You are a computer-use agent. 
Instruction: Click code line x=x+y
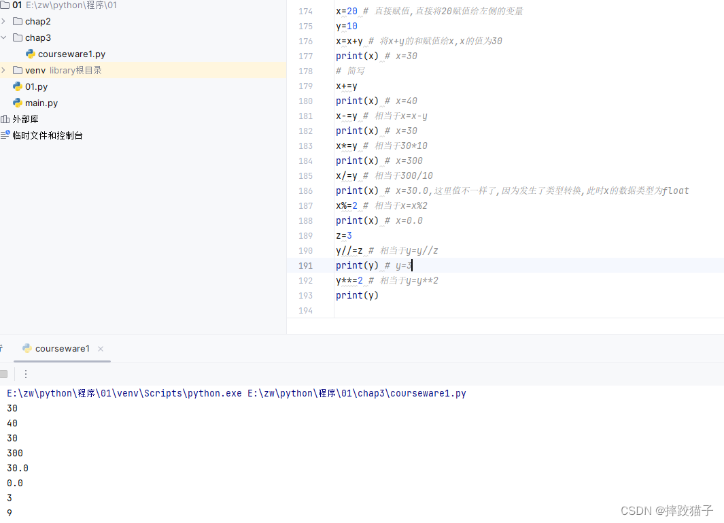tap(349, 41)
